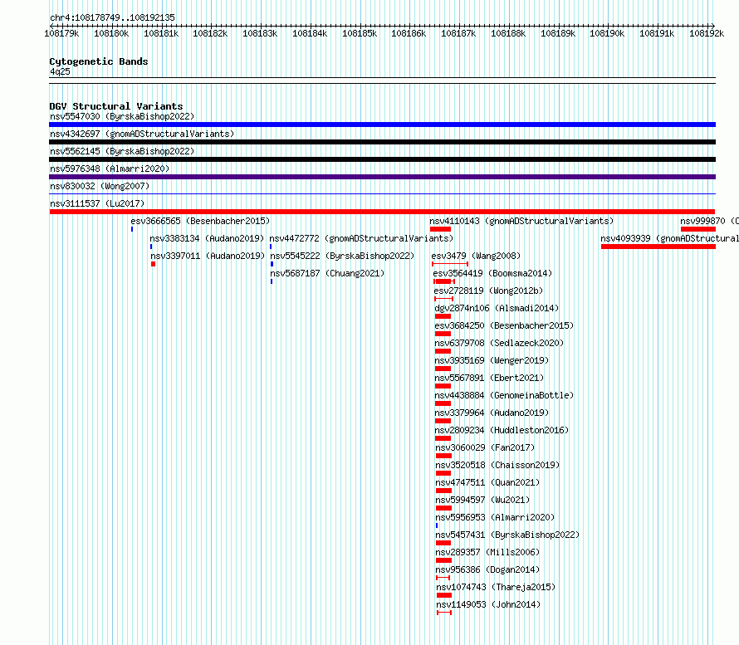
Task: Open nsv956386 (Dogan2014) variant
Action: point(487,569)
